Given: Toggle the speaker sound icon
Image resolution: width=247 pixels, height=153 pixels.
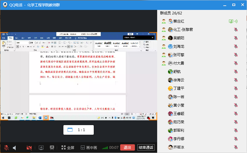Looking at the screenshot, I should pyautogui.click(x=14, y=148).
